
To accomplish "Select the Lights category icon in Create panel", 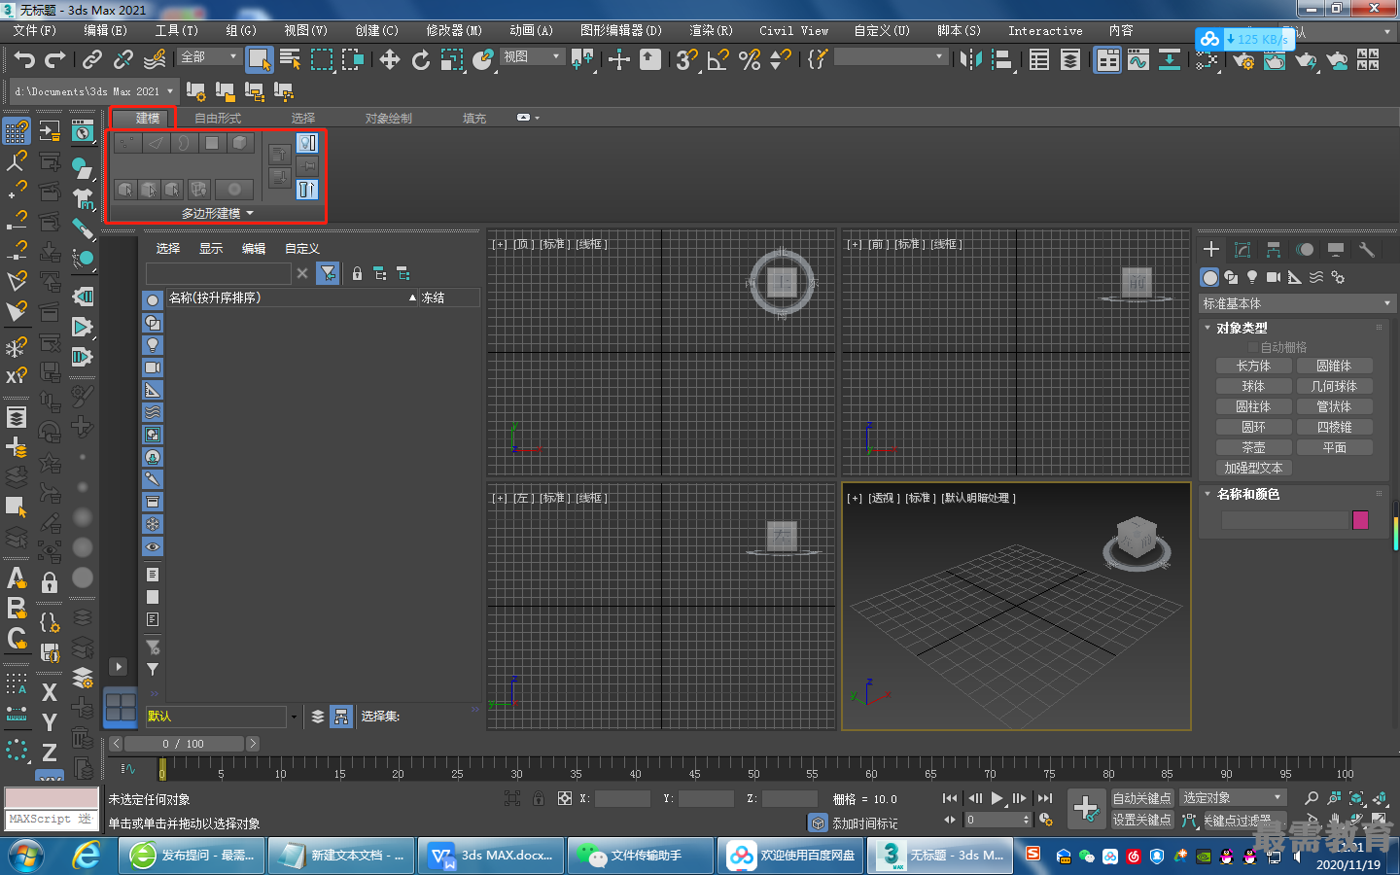I will point(1252,277).
